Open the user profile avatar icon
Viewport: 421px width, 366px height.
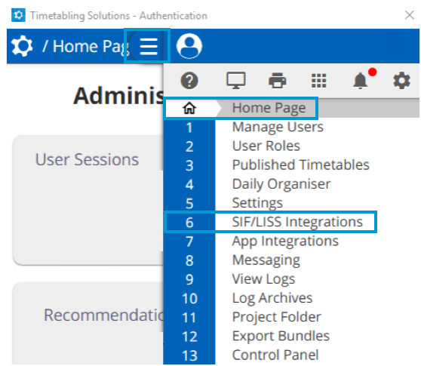pos(189,46)
